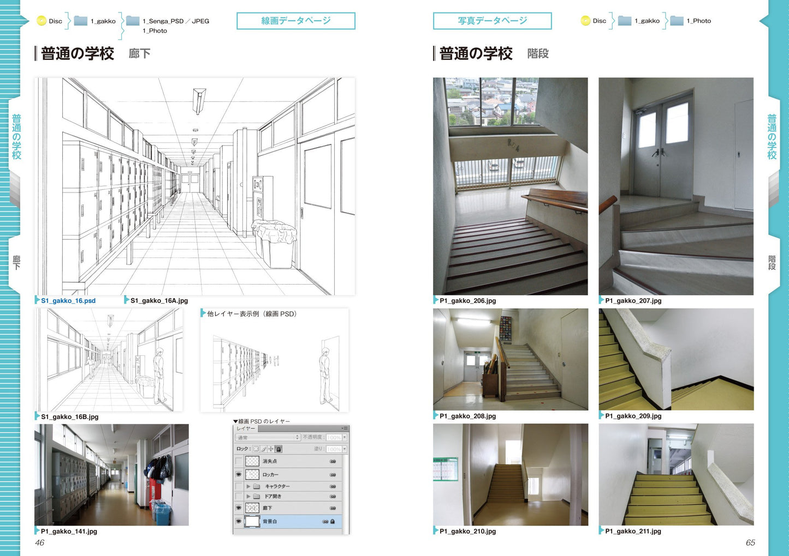Click the 1_Photo folder icon at top right

(677, 21)
